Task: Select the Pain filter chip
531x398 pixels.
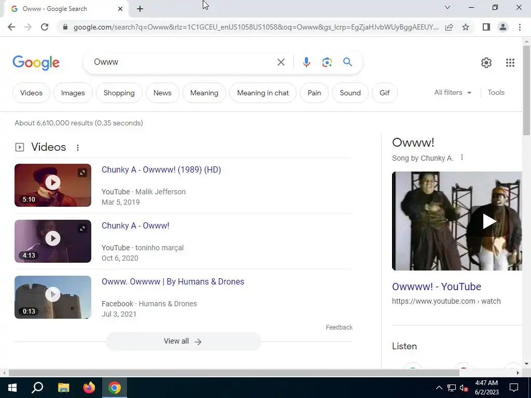Action: [x=314, y=93]
